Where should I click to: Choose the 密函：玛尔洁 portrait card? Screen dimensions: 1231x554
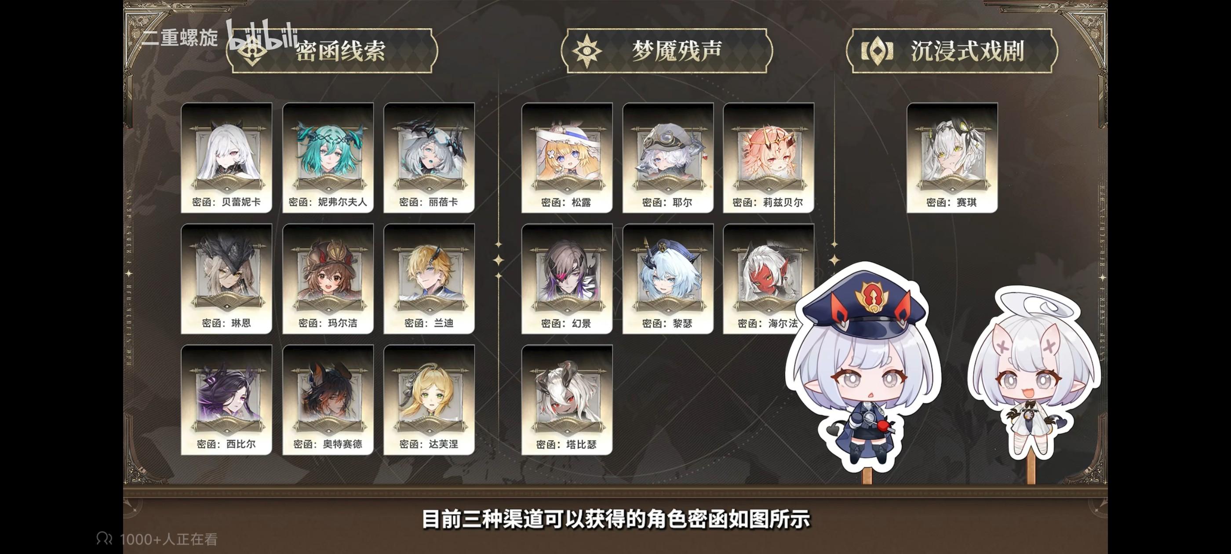328,279
